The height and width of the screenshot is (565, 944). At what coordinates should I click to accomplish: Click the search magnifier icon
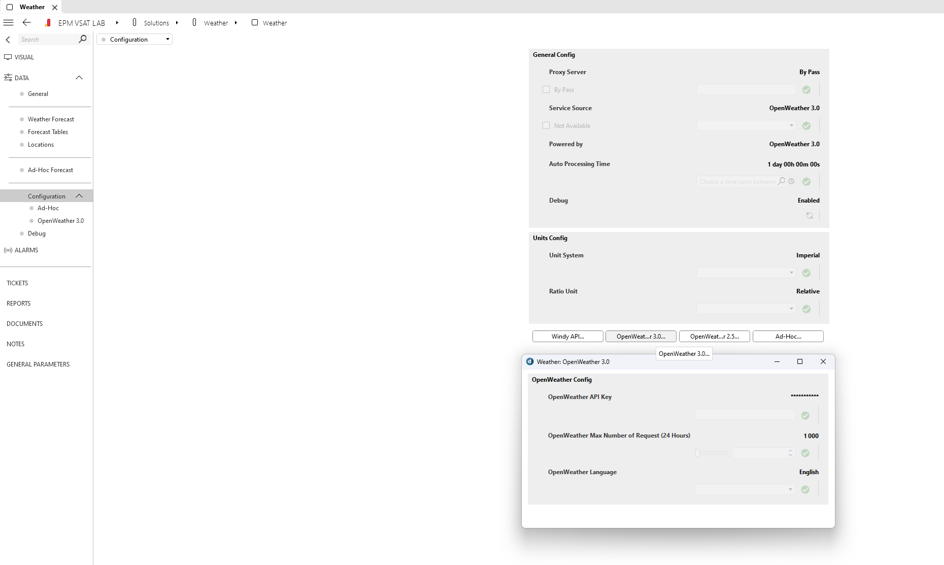coord(83,39)
